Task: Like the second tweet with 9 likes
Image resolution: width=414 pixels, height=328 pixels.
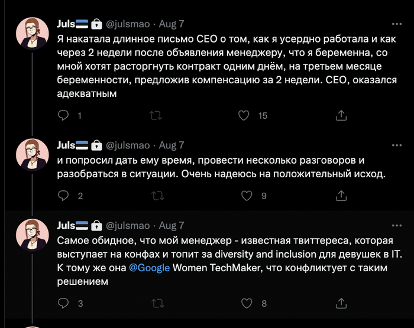Action: (244, 196)
